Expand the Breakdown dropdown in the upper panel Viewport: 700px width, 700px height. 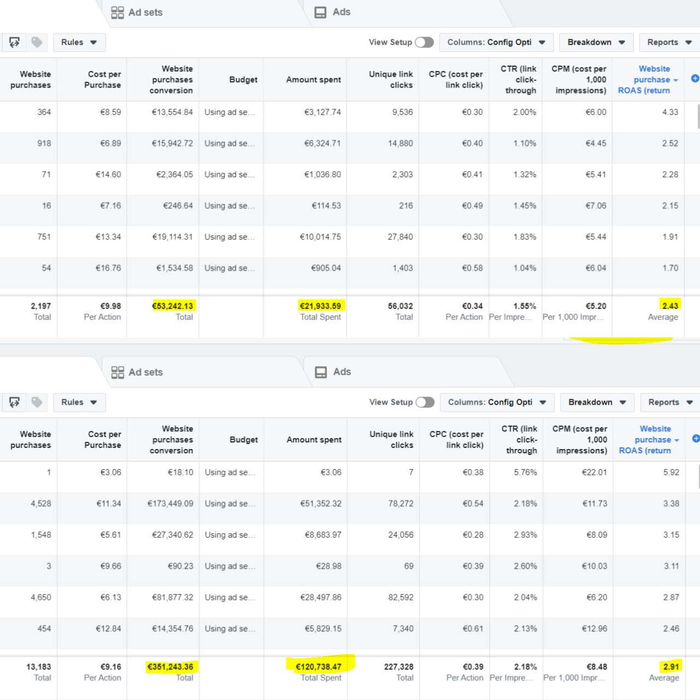(596, 42)
